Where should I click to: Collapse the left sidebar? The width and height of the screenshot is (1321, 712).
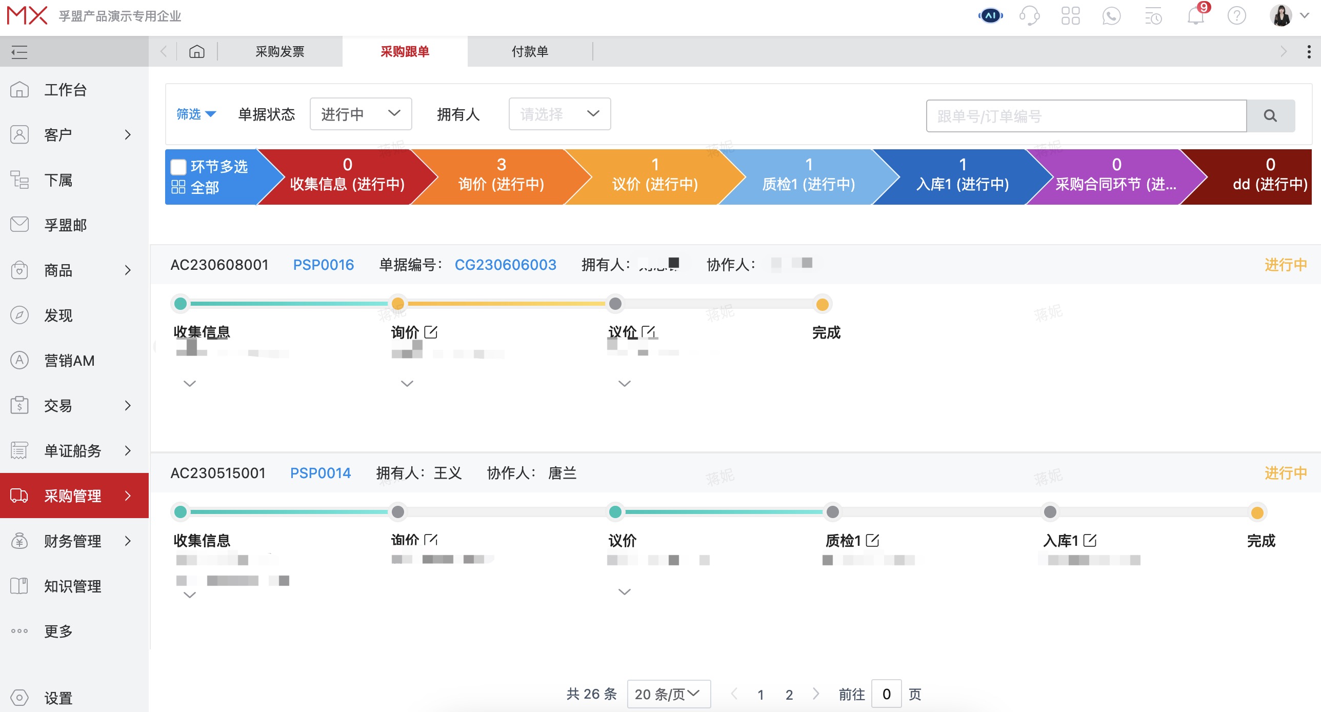click(19, 52)
